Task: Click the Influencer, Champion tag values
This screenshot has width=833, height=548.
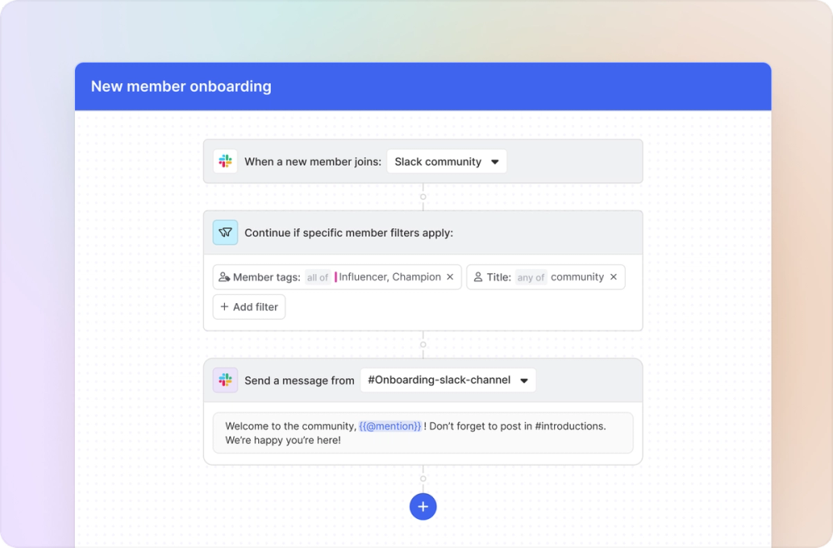Action: 390,277
